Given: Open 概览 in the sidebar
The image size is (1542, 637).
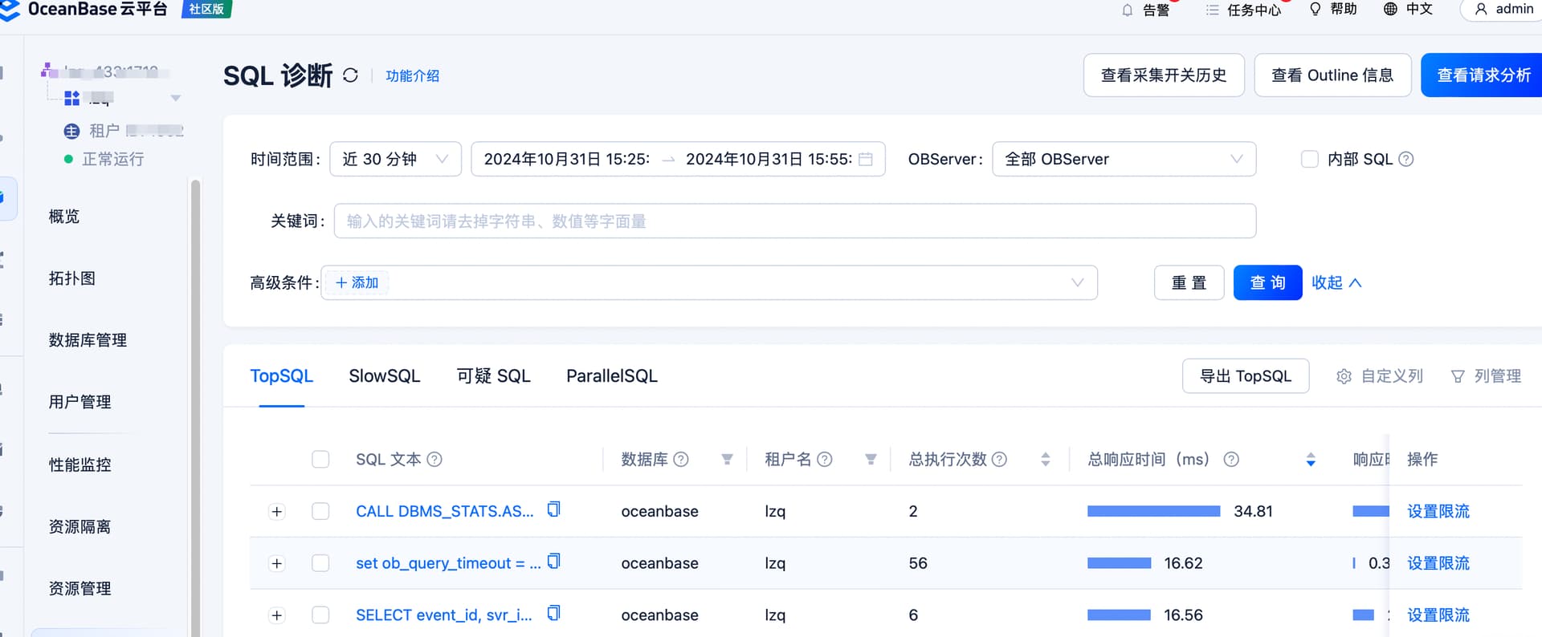Looking at the screenshot, I should click(64, 217).
